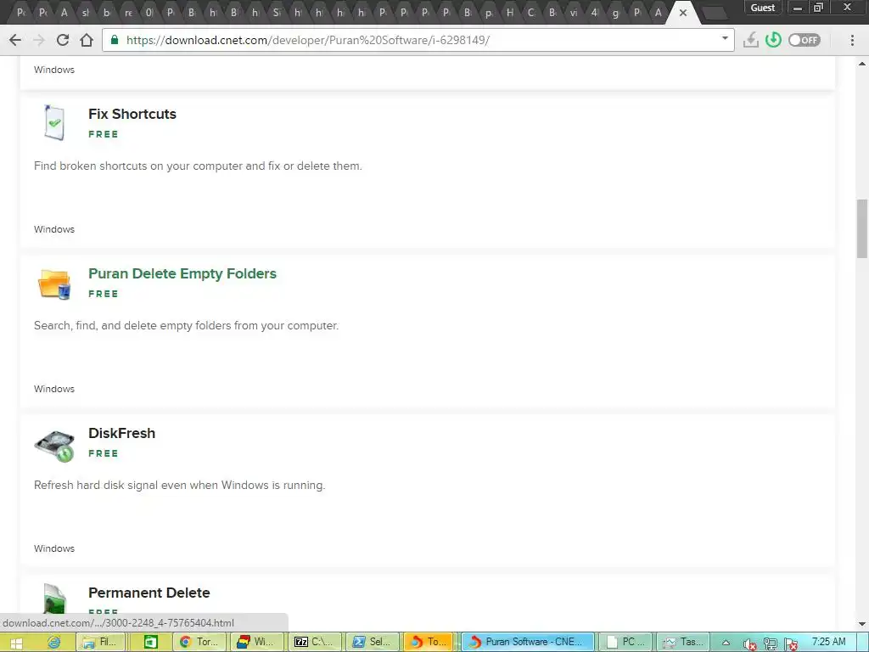Click Windows platform label in Fix Shortcuts card
This screenshot has height=652, width=869.
coord(54,229)
